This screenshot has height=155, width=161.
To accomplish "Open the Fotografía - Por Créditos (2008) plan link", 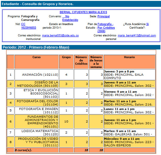I will point(106,28).
